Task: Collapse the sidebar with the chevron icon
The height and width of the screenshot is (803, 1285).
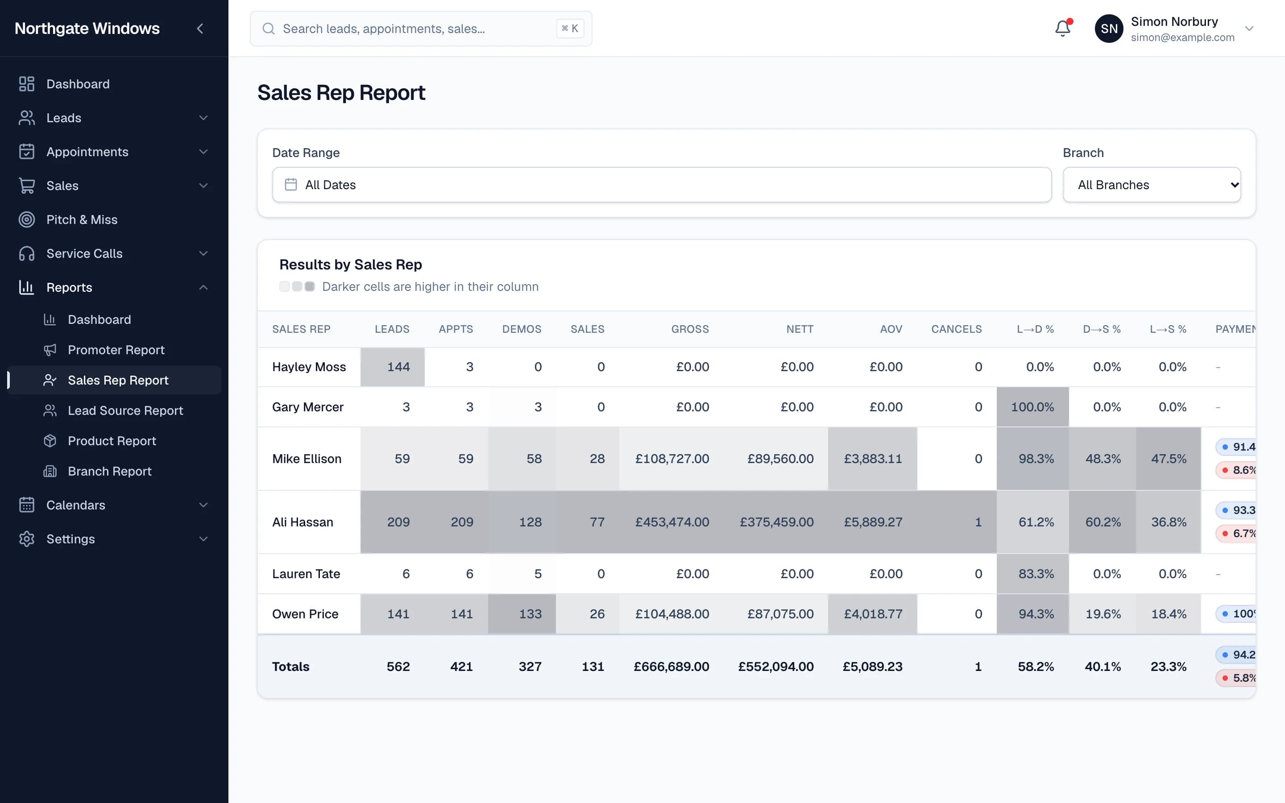Action: (x=200, y=29)
